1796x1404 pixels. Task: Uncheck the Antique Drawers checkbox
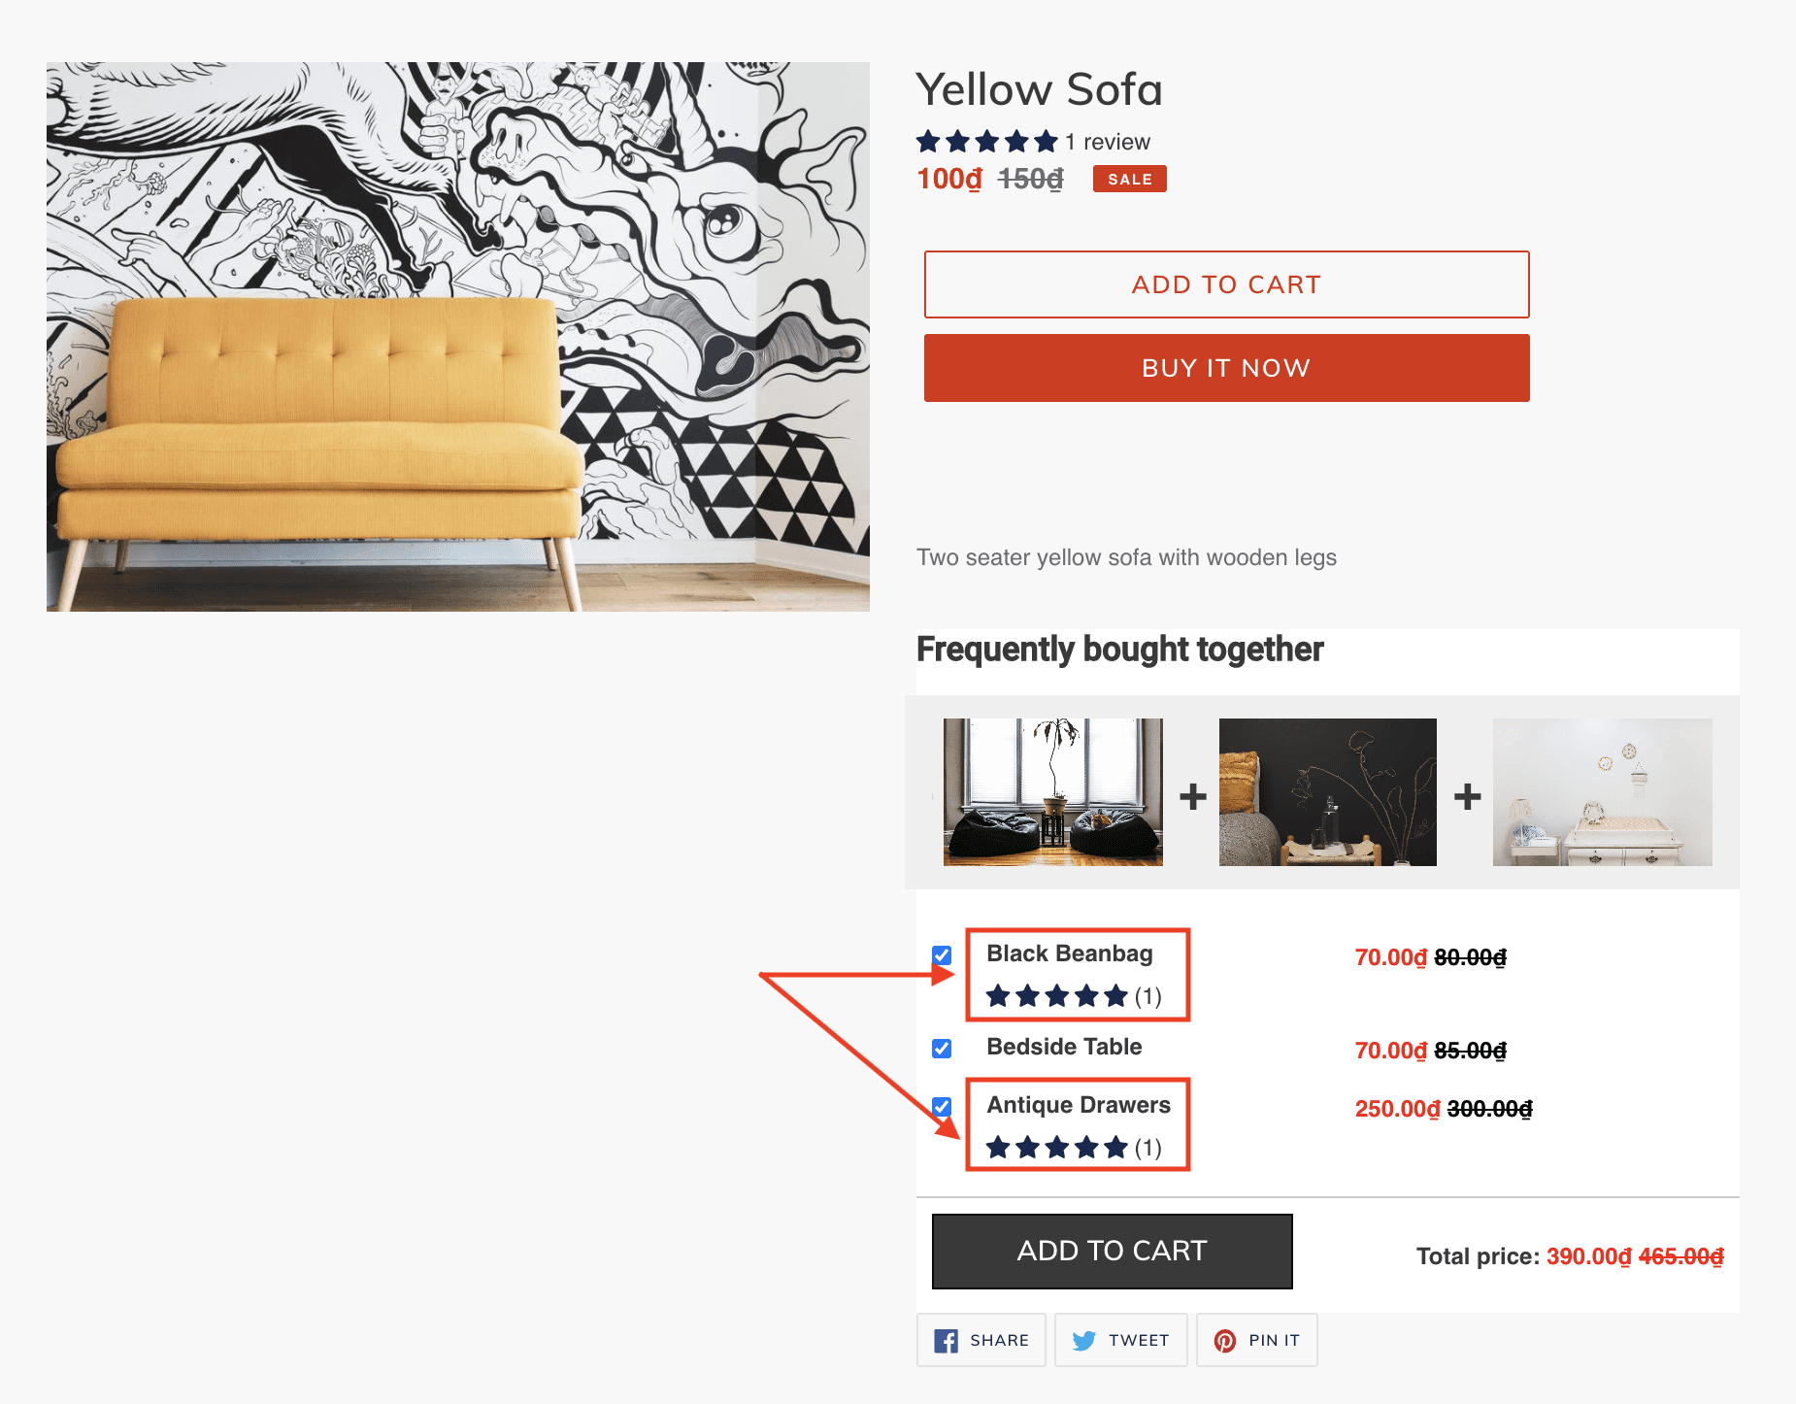[x=942, y=1106]
